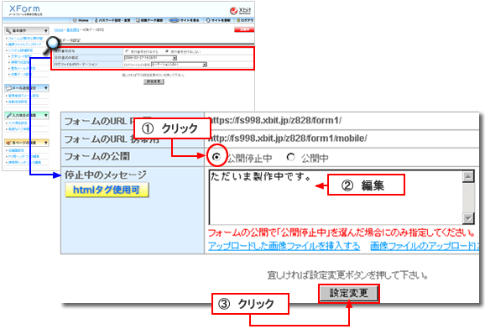
Task: Open the 自動返信設定 sidebar link
Action: (18, 102)
